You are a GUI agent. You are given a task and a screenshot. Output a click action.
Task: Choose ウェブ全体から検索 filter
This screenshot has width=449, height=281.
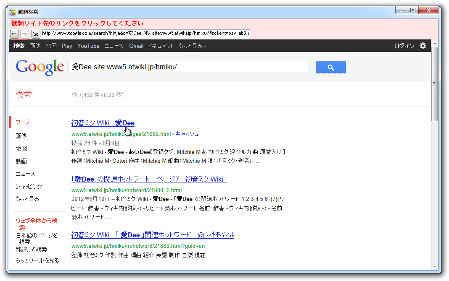(x=37, y=224)
